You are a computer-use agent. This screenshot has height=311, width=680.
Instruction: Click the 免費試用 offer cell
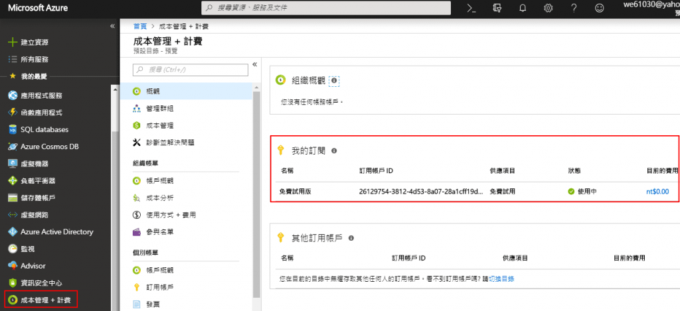[x=502, y=192]
